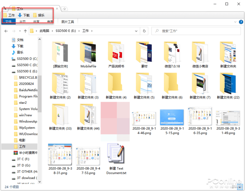Screen dimensions: 245x191
Task: Select drive SSD500 D (C:) in sidebar
Action: point(24,59)
